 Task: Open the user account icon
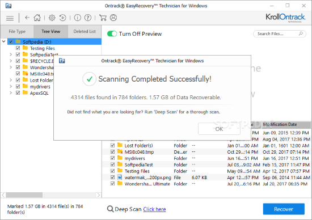(113, 18)
